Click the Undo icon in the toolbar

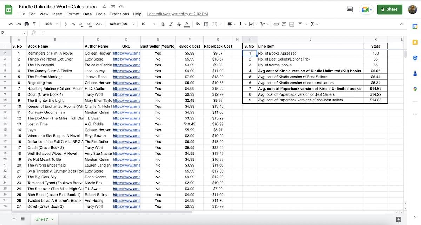tap(11, 24)
